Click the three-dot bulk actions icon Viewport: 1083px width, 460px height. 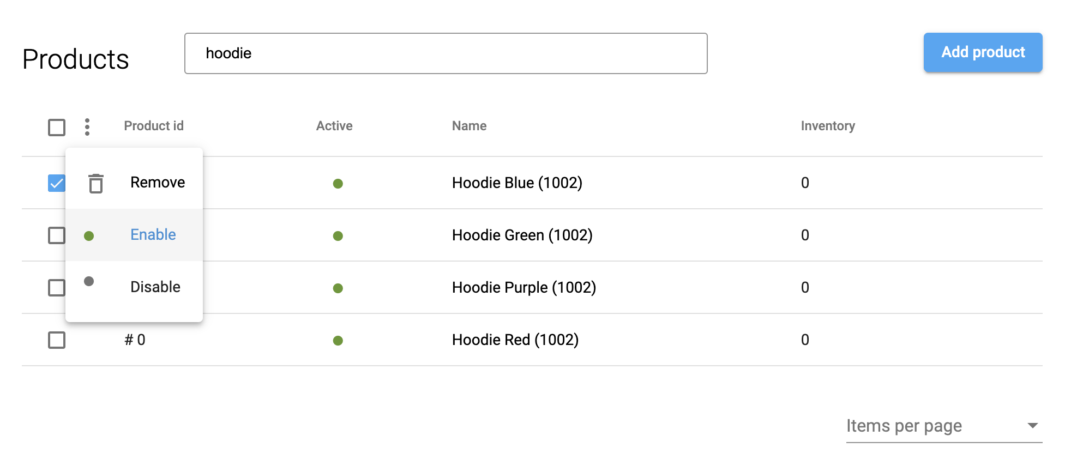[87, 127]
